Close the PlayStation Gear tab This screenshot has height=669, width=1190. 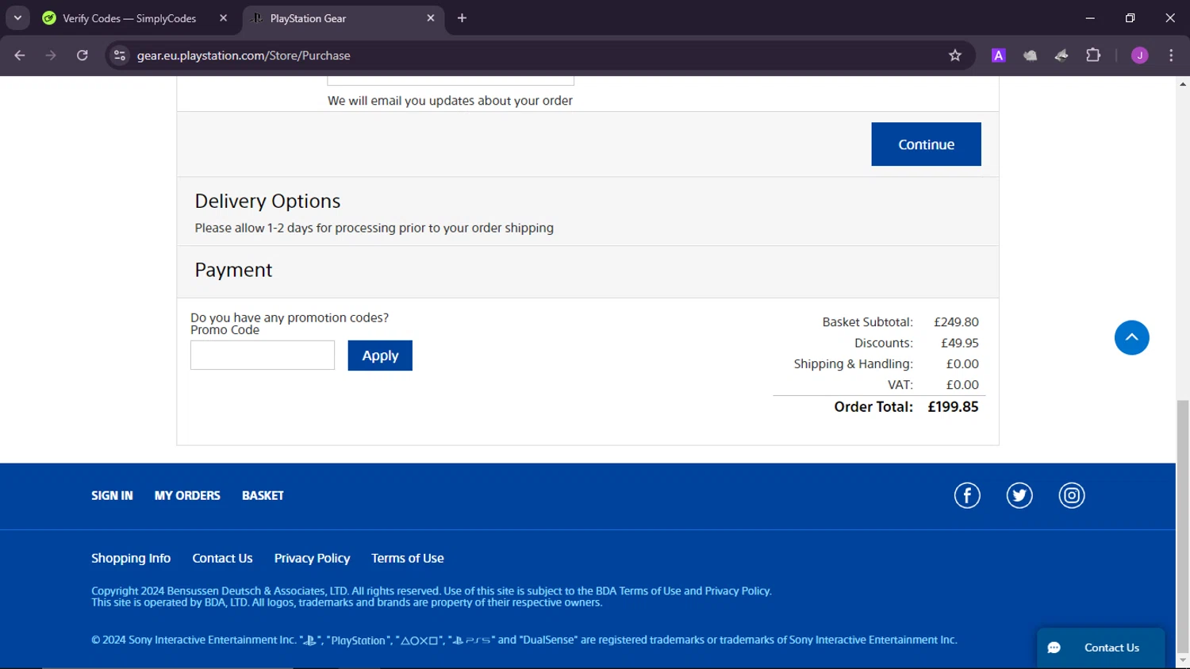431,18
